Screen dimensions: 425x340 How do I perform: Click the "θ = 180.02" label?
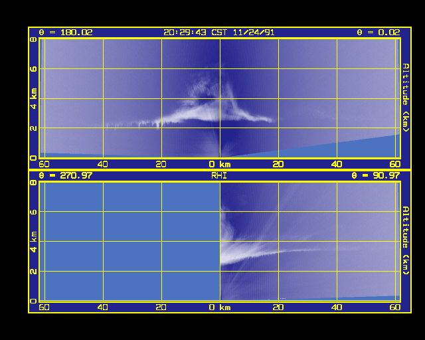66,33
